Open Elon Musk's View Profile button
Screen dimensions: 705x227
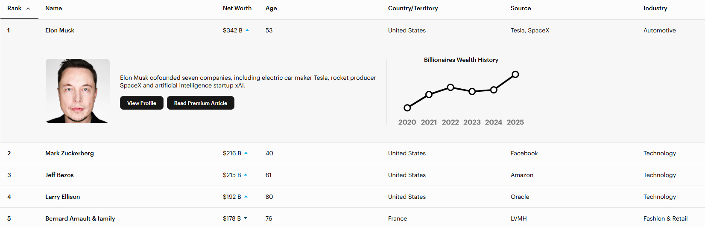(x=142, y=103)
